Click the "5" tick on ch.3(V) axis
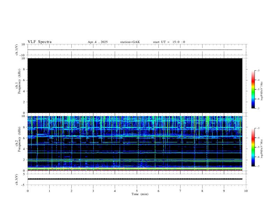 24,174
